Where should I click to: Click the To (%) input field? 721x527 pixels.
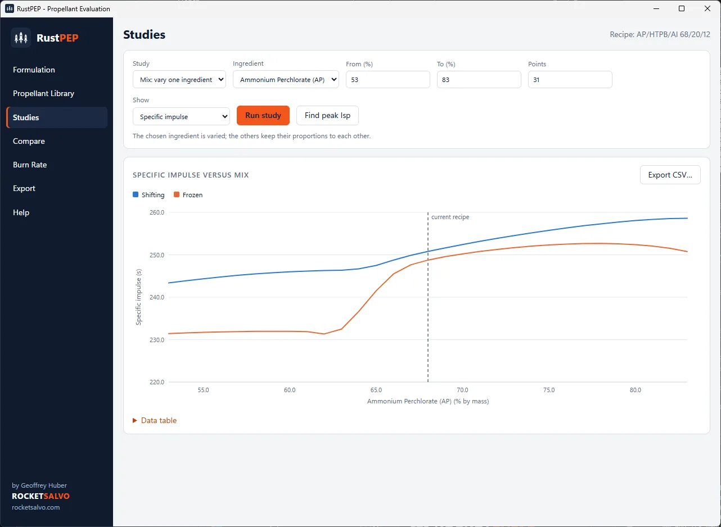point(479,79)
